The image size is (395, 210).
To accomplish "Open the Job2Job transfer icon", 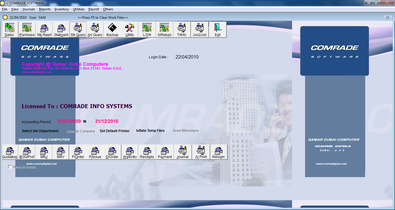I will (x=199, y=29).
